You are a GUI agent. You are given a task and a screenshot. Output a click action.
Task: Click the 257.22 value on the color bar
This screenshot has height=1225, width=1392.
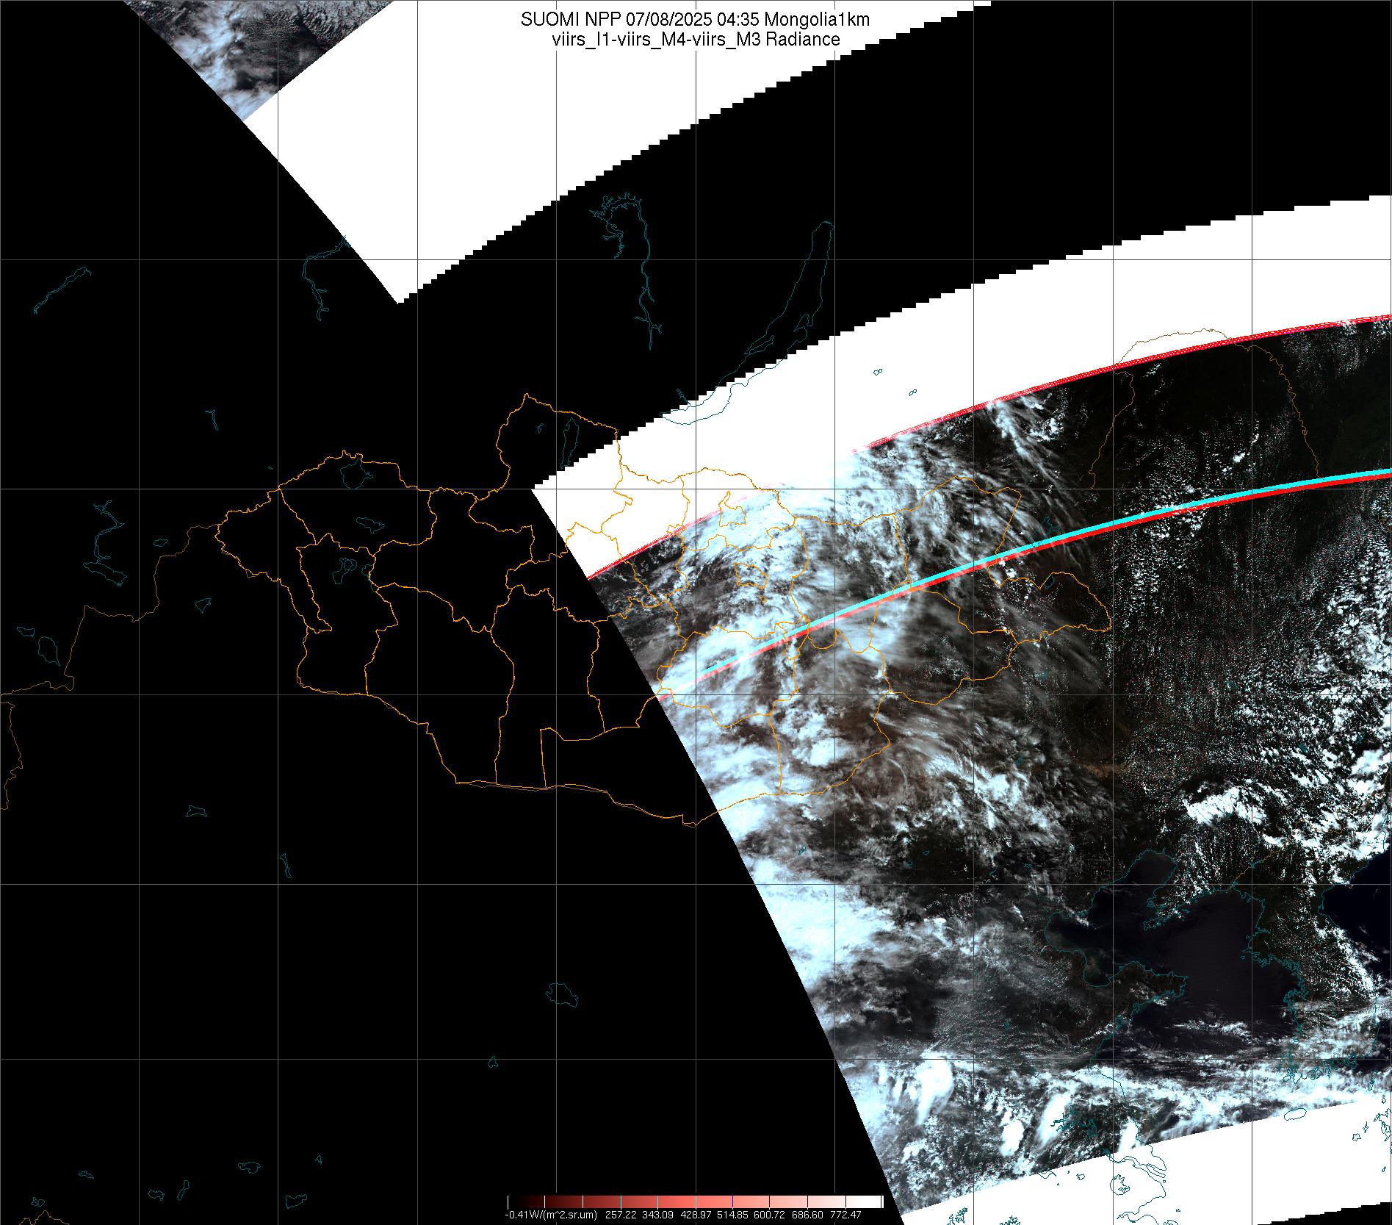[621, 1215]
